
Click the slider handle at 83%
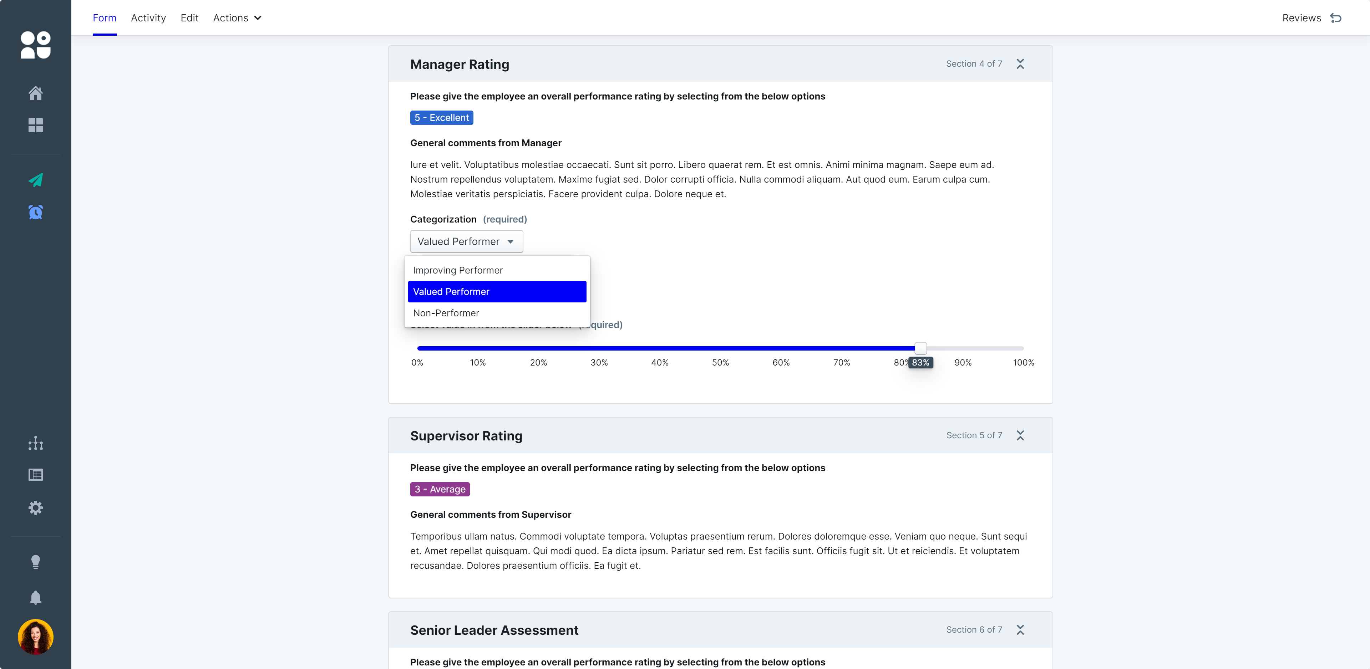click(x=920, y=348)
